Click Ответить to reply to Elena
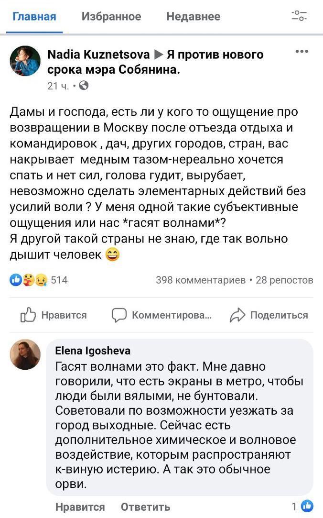Image resolution: width=323 pixels, height=518 pixels. pyautogui.click(x=145, y=507)
